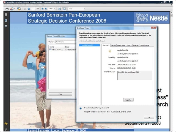Click the blue info icon near validity message
The width and height of the screenshot is (176, 132).
click(x=81, y=108)
